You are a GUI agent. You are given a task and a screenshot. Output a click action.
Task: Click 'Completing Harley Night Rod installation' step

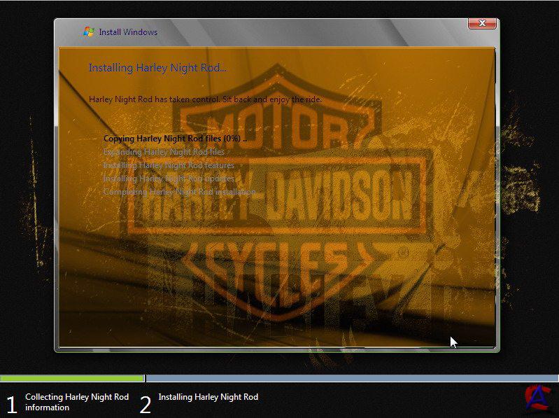pos(179,192)
